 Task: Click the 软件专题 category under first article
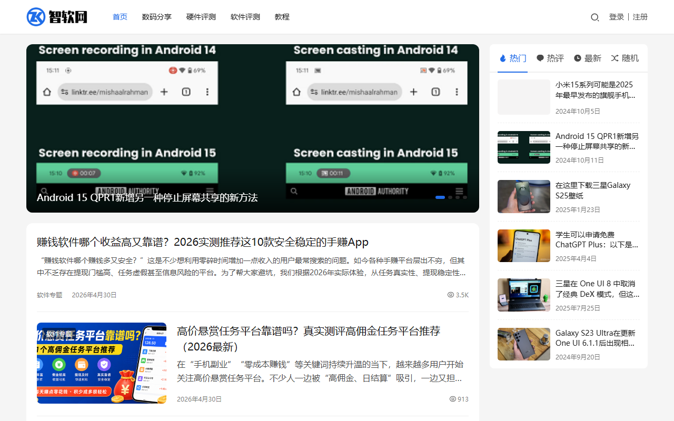pos(49,295)
